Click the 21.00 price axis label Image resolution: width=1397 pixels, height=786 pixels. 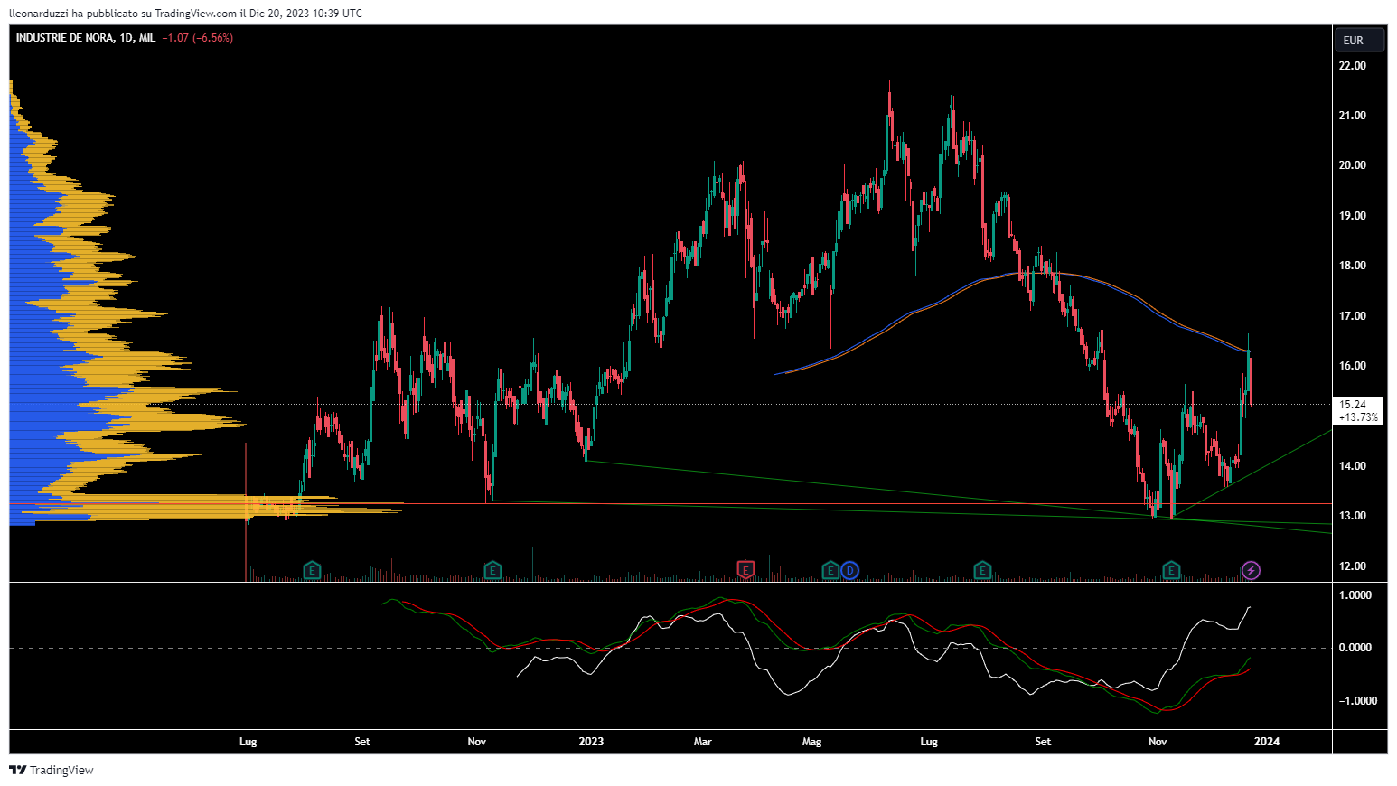pyautogui.click(x=1353, y=116)
